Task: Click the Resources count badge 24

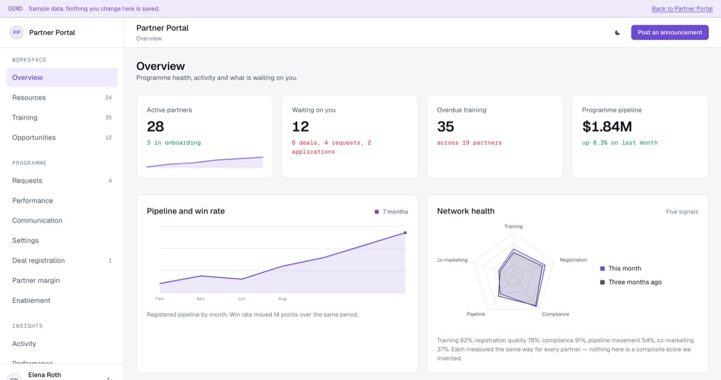Action: pos(109,98)
